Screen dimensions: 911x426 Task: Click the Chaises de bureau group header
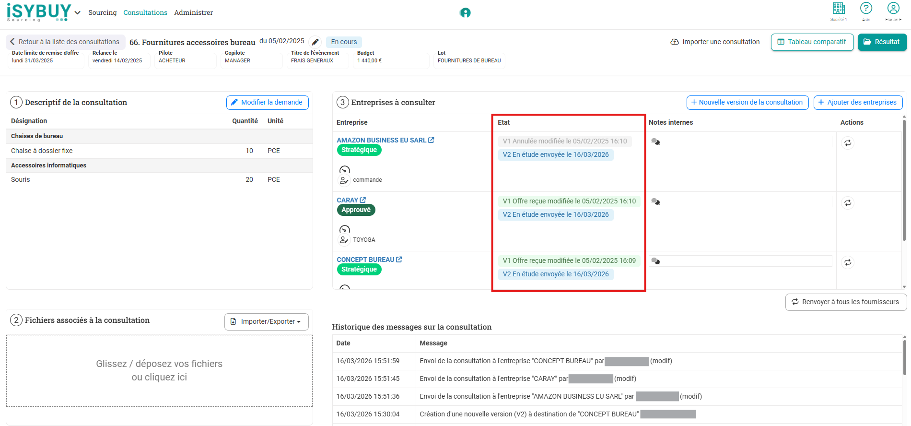click(159, 136)
